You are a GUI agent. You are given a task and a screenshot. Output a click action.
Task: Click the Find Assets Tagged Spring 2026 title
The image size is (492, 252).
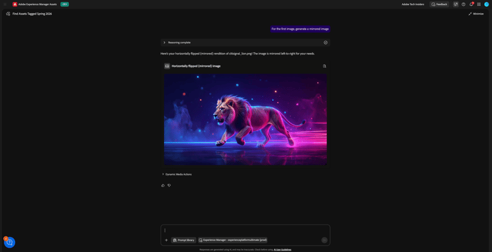click(x=32, y=14)
